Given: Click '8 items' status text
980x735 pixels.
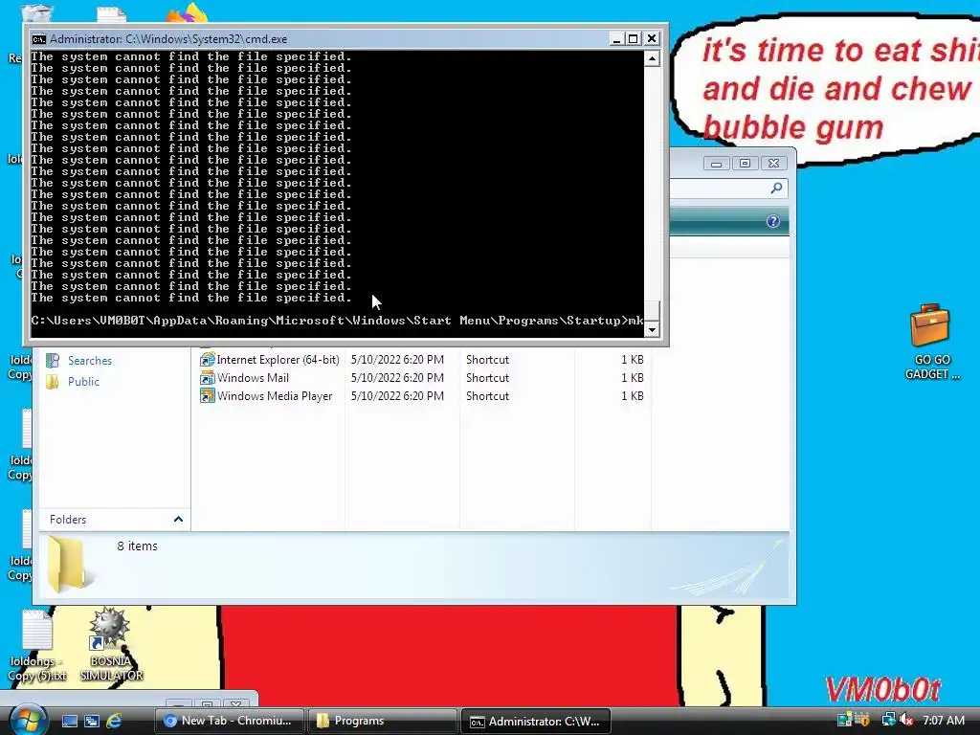Looking at the screenshot, I should coord(137,546).
